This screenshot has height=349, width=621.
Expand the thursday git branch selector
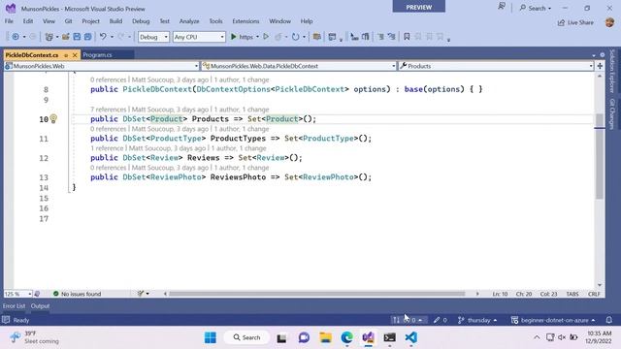tap(477, 320)
